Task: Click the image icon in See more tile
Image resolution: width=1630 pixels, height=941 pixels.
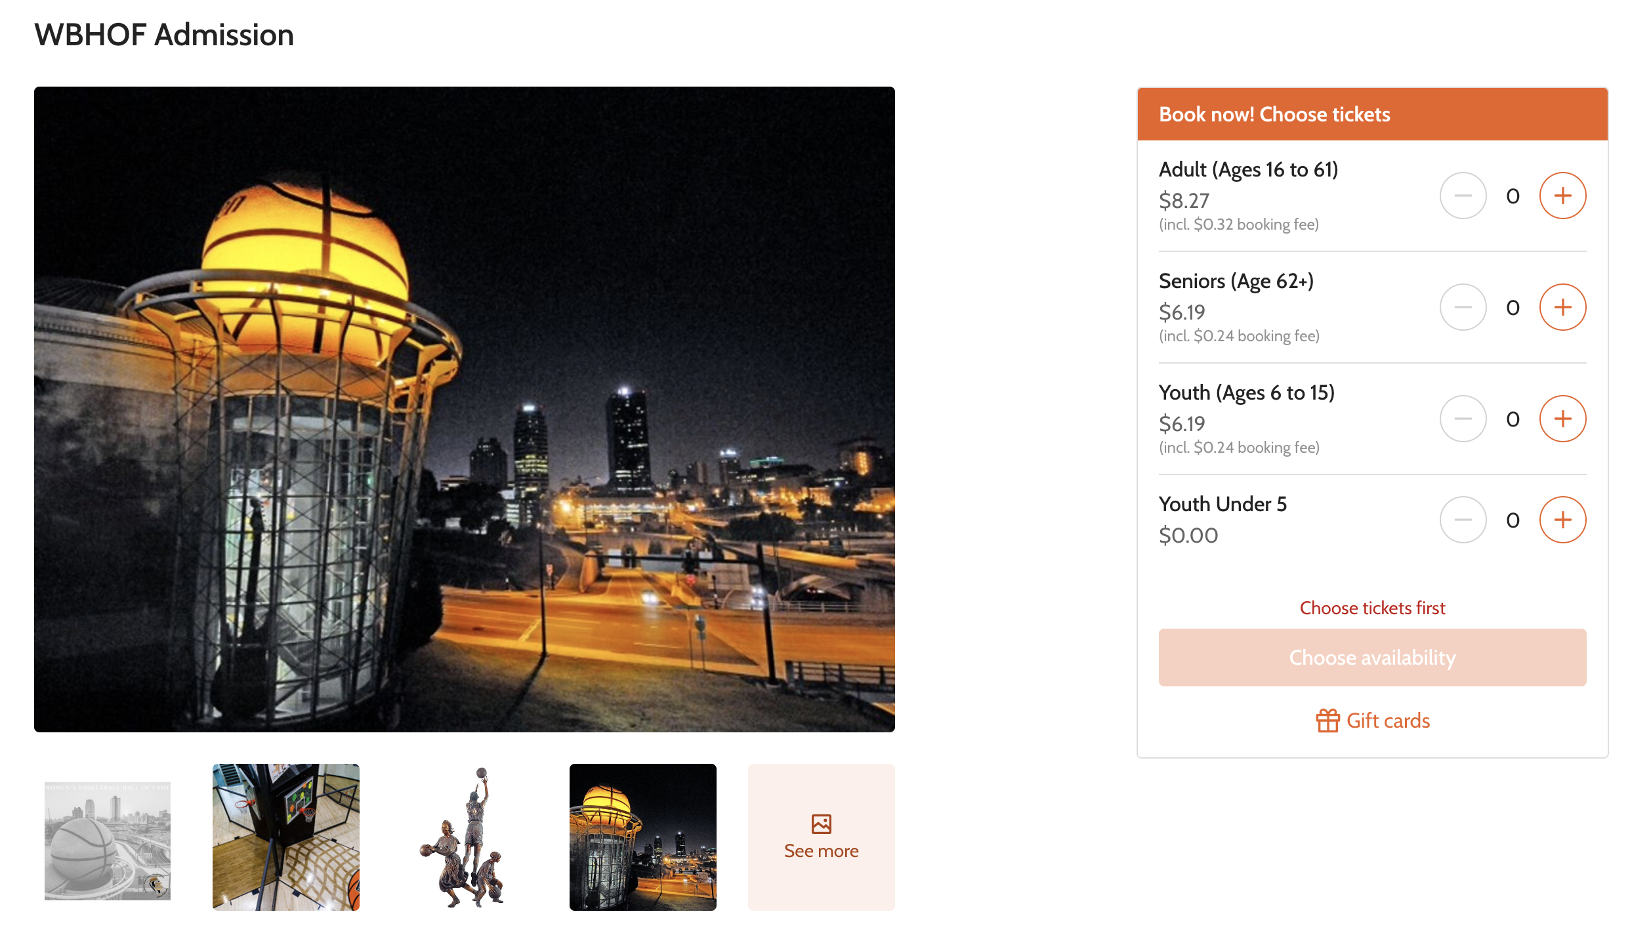Action: coord(821,824)
